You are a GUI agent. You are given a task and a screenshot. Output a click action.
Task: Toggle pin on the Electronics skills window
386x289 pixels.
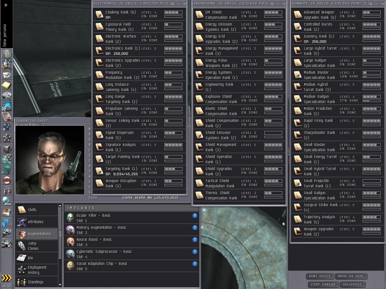[166, 3]
